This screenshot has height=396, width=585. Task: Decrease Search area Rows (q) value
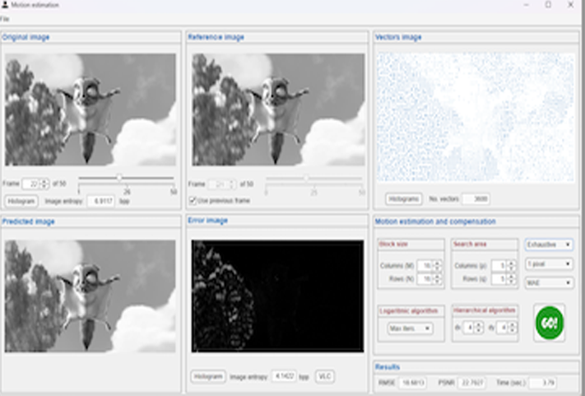click(512, 282)
